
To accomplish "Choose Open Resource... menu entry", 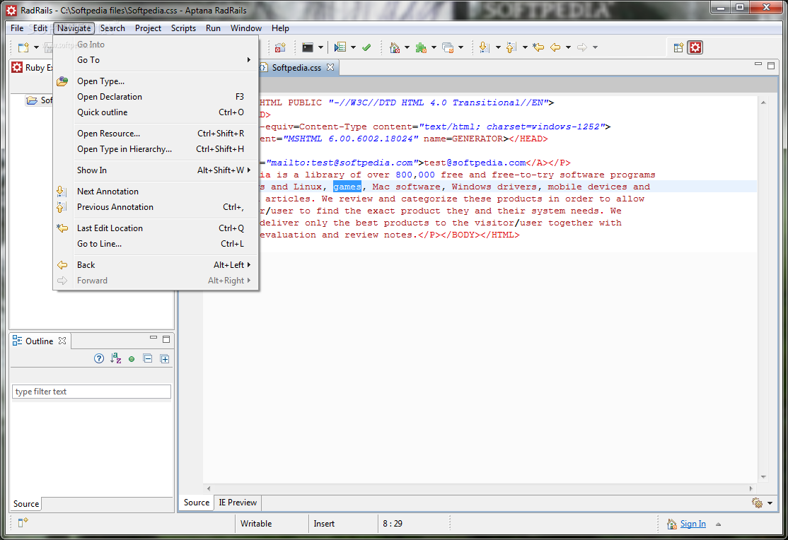I will point(156,134).
